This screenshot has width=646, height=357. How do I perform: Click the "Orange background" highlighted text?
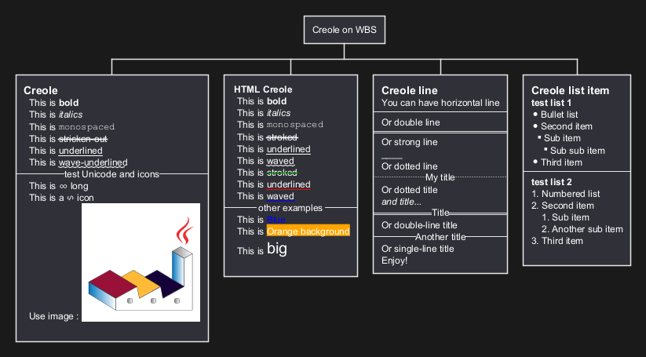(x=308, y=231)
